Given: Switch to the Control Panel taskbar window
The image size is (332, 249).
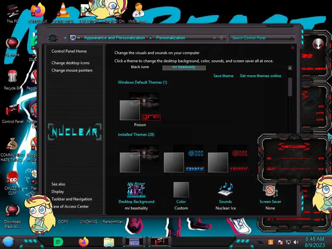Looking at the screenshot, I should (134, 242).
